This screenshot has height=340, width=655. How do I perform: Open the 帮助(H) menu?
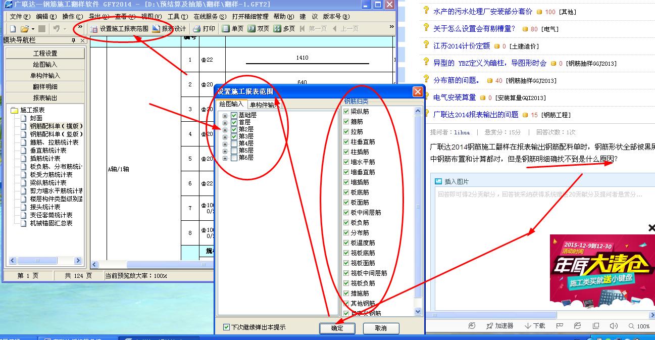click(x=283, y=17)
